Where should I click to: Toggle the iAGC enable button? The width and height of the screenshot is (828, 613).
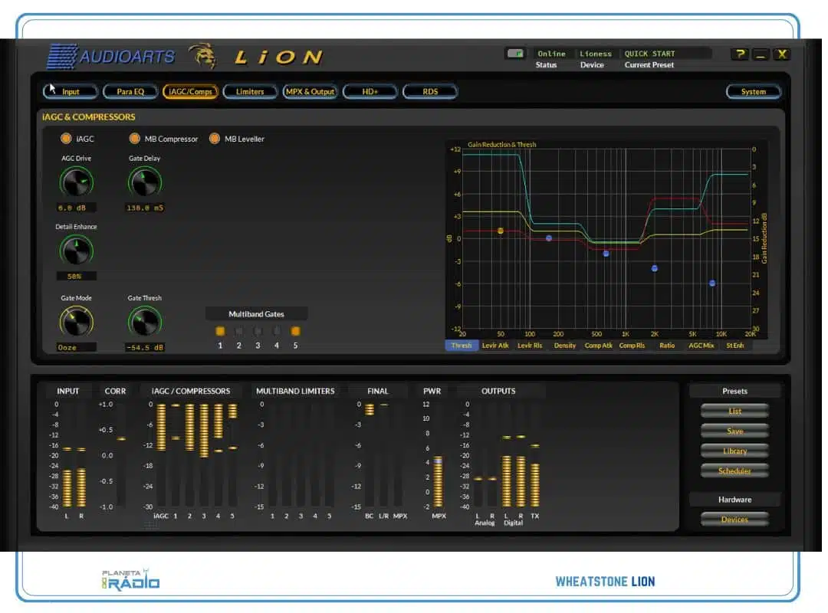(x=66, y=139)
